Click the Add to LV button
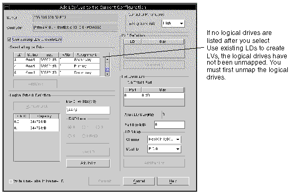Viewport: 291px width, 195px height. click(x=88, y=163)
